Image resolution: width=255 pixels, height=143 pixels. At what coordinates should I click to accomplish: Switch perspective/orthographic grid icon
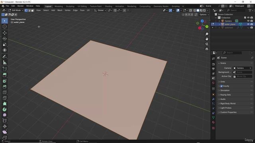[207, 49]
